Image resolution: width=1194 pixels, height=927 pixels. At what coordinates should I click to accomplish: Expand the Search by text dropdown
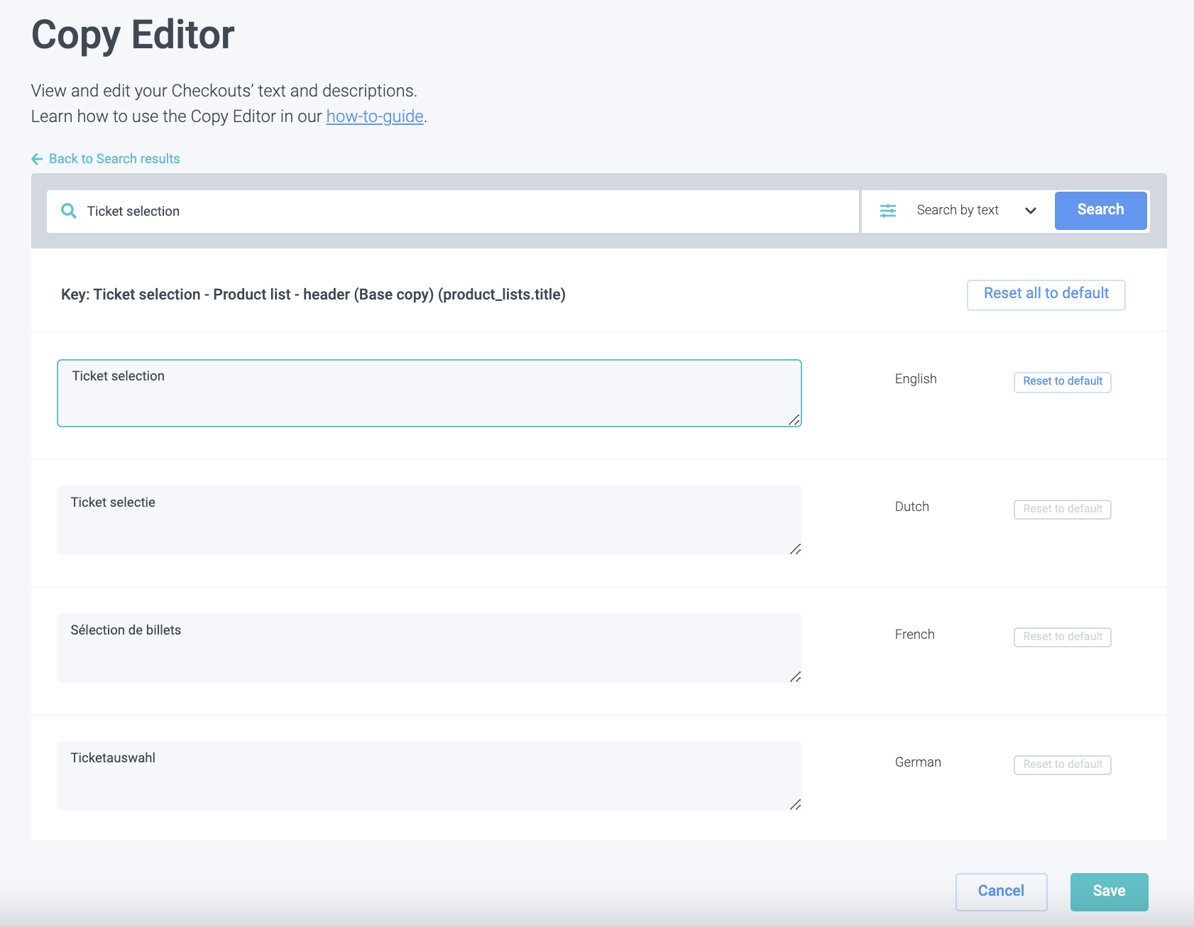(x=957, y=210)
